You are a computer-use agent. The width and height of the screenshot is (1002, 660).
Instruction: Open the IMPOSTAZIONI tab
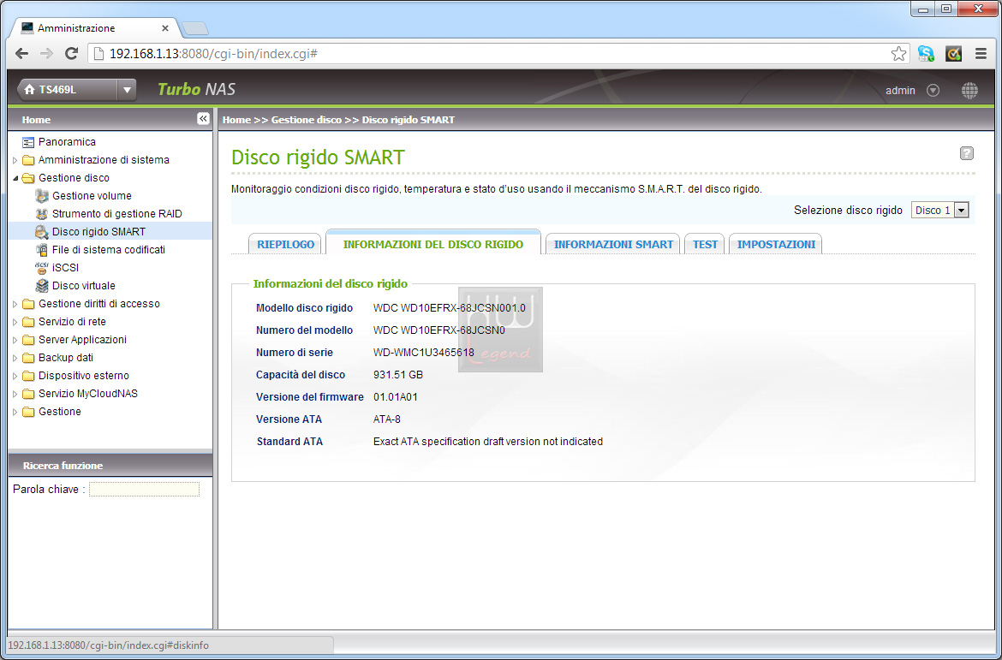(776, 244)
